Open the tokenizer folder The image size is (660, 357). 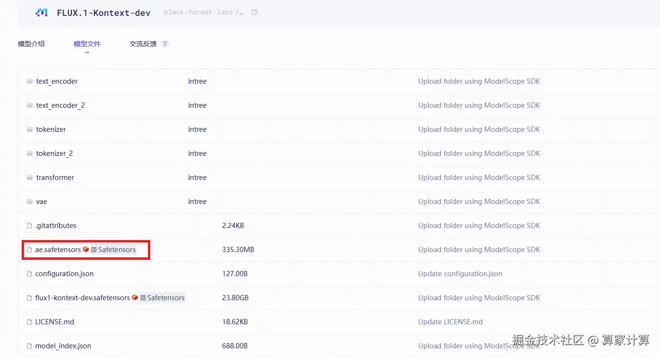point(51,129)
